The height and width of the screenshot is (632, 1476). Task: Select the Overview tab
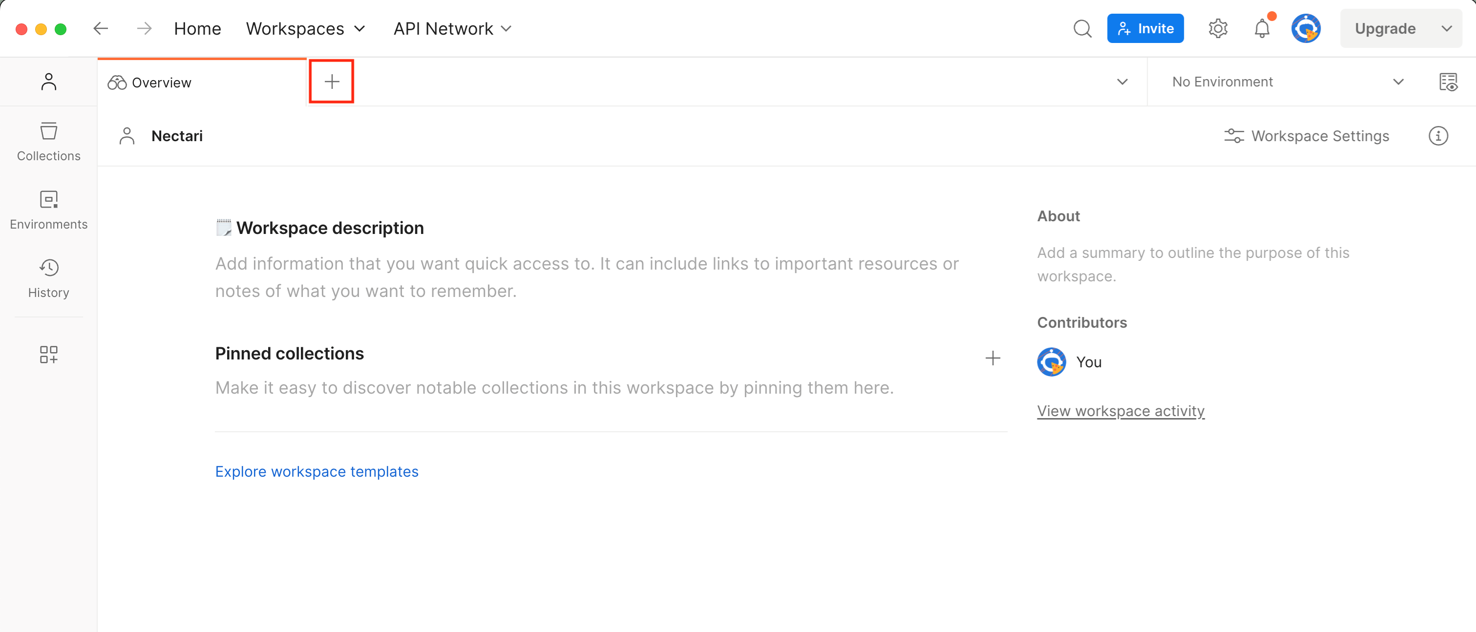pyautogui.click(x=162, y=83)
